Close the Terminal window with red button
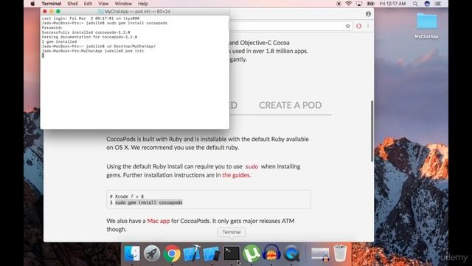The height and width of the screenshot is (266, 472). click(x=45, y=12)
